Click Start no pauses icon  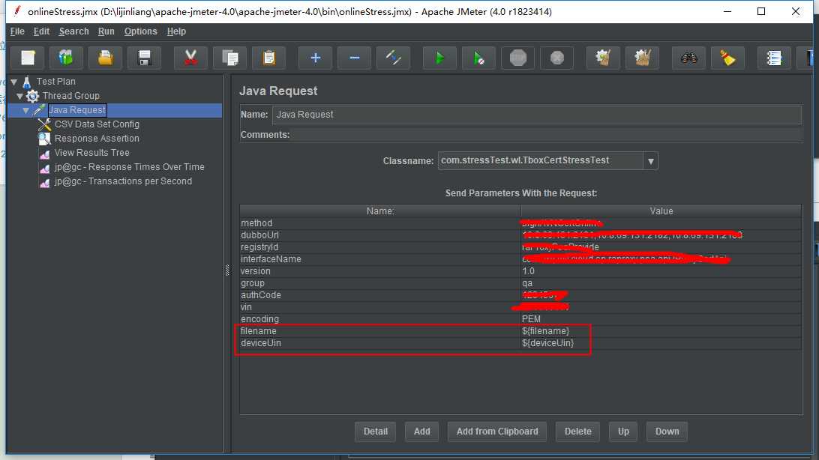click(x=478, y=58)
